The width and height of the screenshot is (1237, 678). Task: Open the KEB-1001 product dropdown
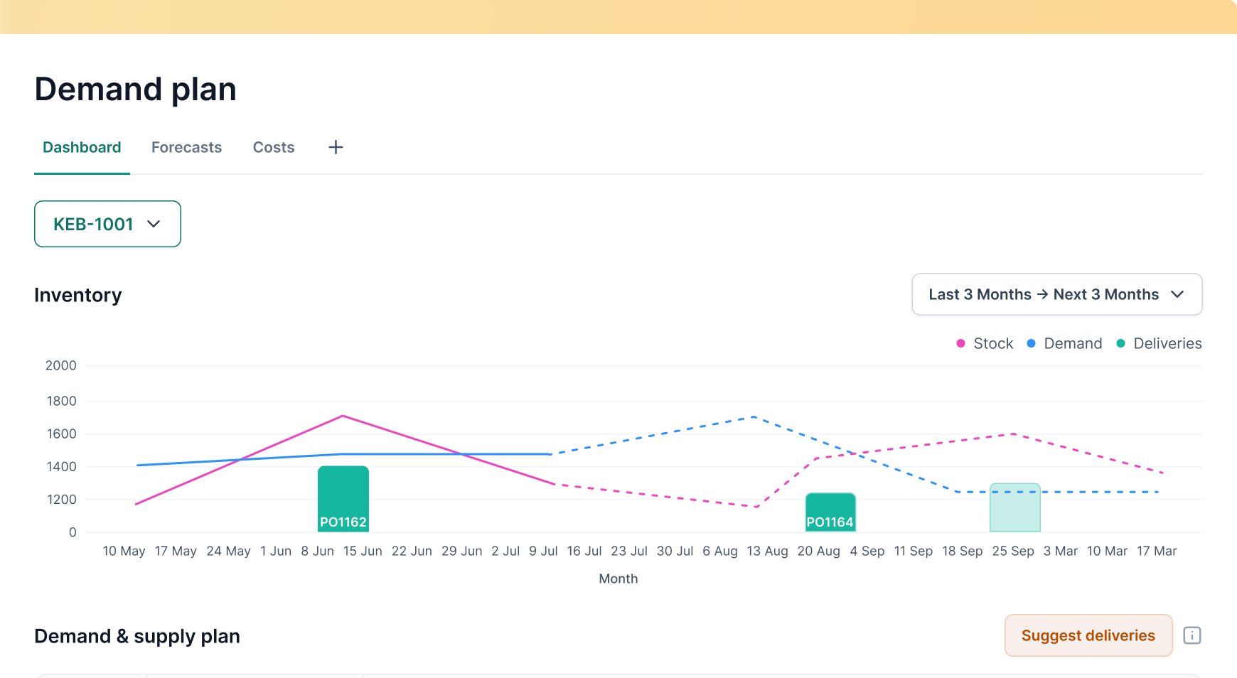[x=107, y=224]
